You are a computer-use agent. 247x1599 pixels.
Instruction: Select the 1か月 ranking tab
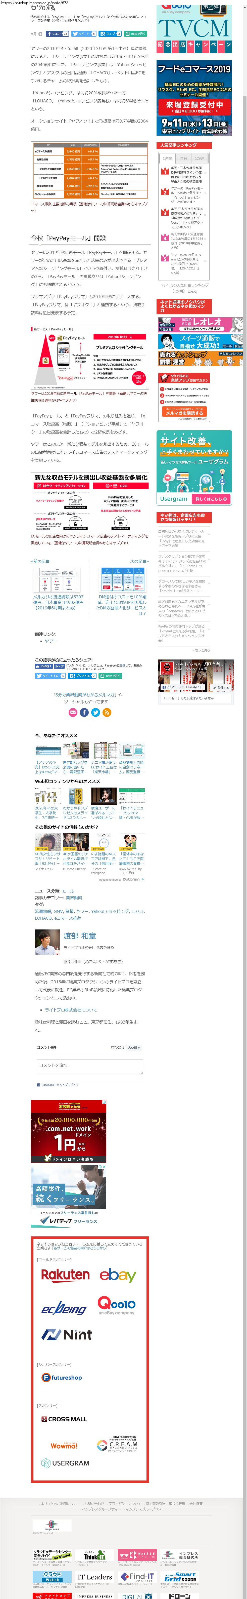pos(199,158)
